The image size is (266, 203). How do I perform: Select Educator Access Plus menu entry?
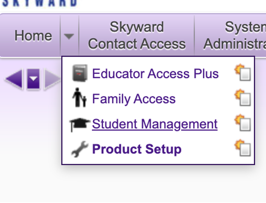pyautogui.click(x=155, y=73)
